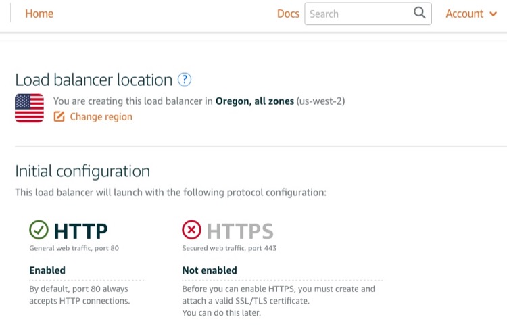Viewport: 507px width, 336px height.
Task: Click the red HTTPS not enabled icon
Action: pyautogui.click(x=192, y=230)
